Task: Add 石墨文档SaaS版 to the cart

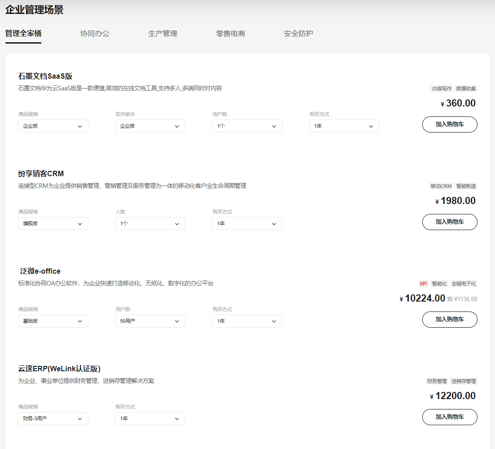Action: click(x=450, y=124)
